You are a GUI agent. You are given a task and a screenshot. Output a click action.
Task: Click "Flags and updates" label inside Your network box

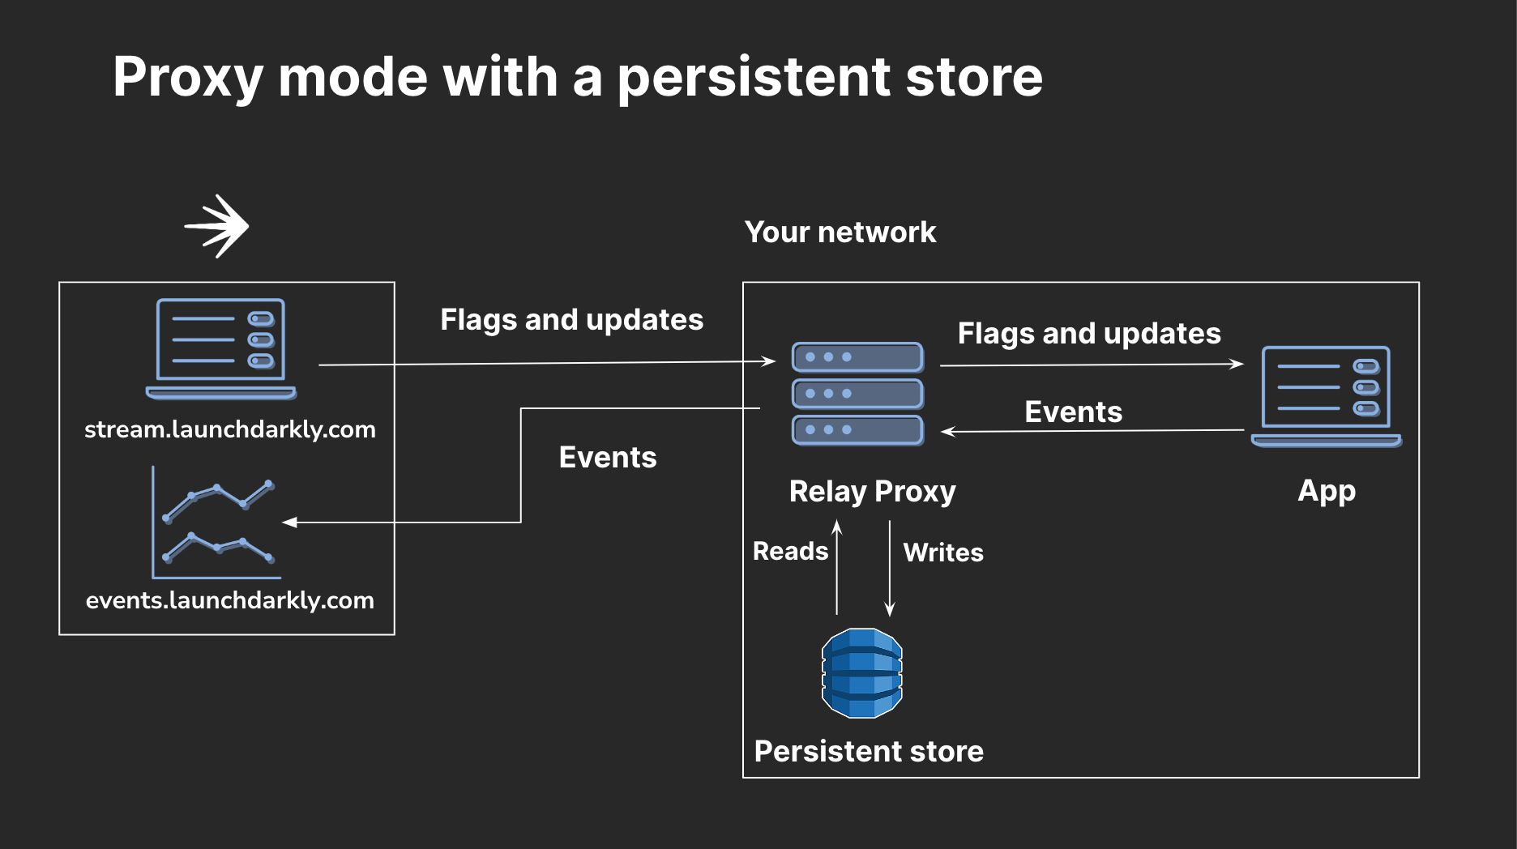pyautogui.click(x=1089, y=334)
